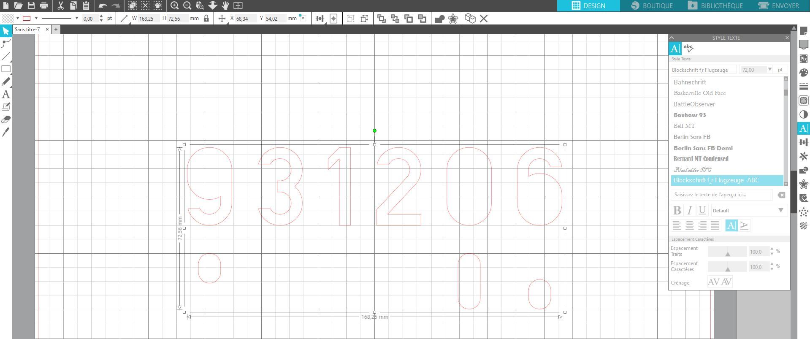Image resolution: width=810 pixels, height=339 pixels.
Task: Select the Knife tool
Action: point(6,132)
